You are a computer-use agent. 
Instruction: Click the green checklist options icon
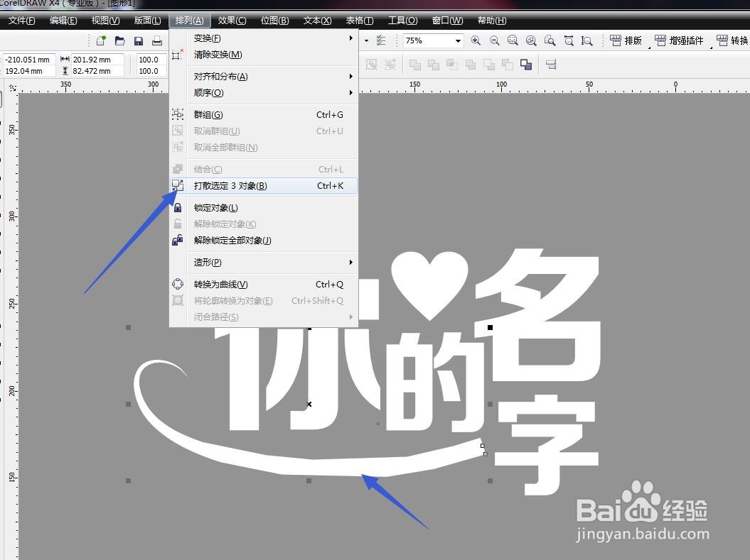[381, 40]
